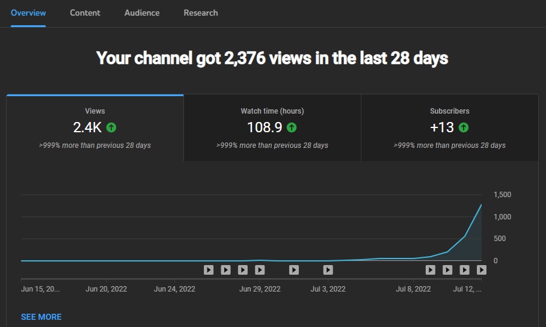Click the first video marker after Jul 8, 2022

tap(431, 270)
